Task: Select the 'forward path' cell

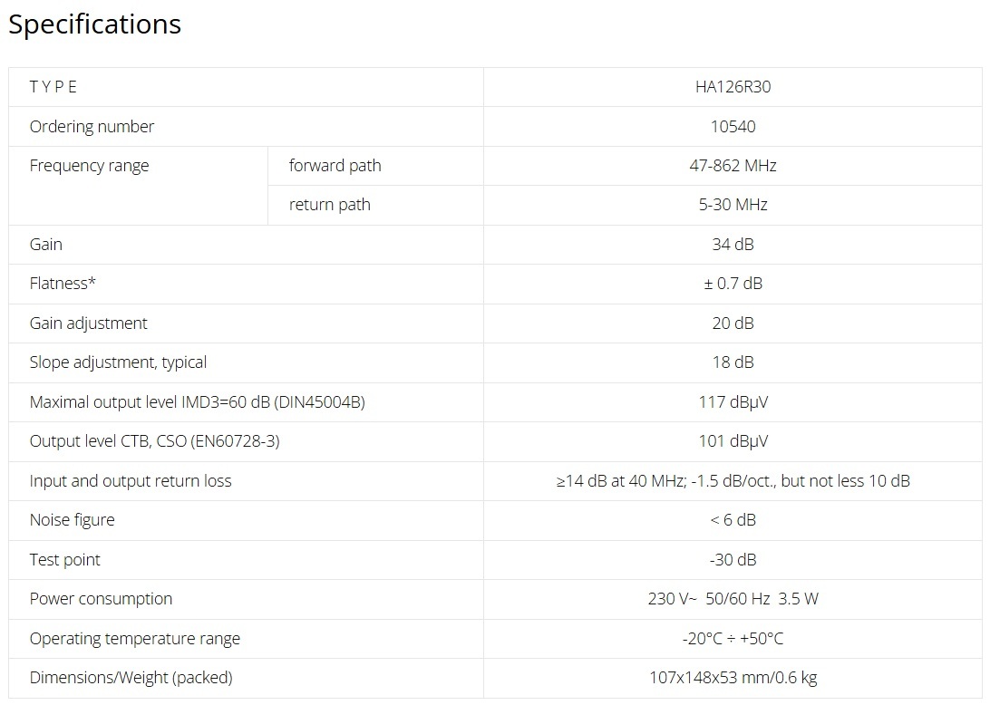Action: coord(335,166)
